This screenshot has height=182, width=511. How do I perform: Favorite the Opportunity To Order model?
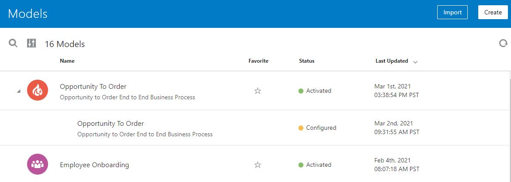coord(258,91)
